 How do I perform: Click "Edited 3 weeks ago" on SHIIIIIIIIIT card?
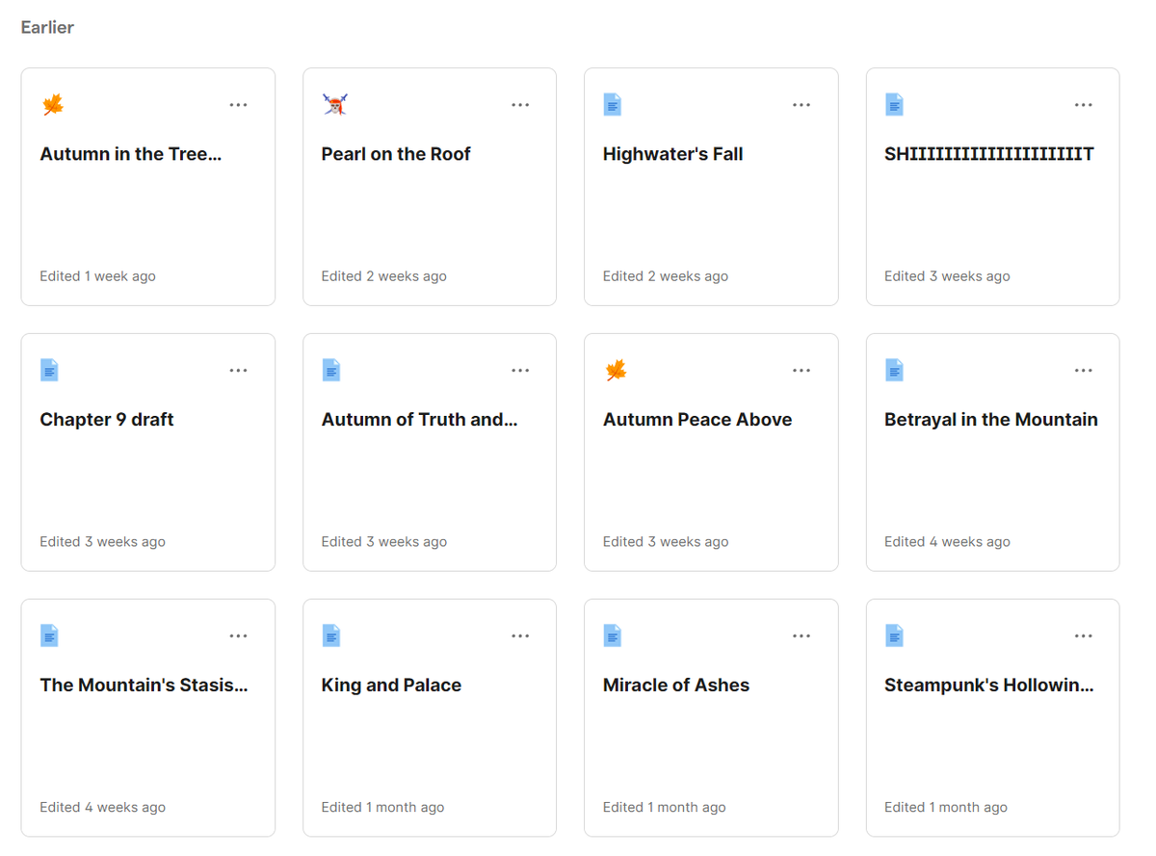[x=947, y=276]
